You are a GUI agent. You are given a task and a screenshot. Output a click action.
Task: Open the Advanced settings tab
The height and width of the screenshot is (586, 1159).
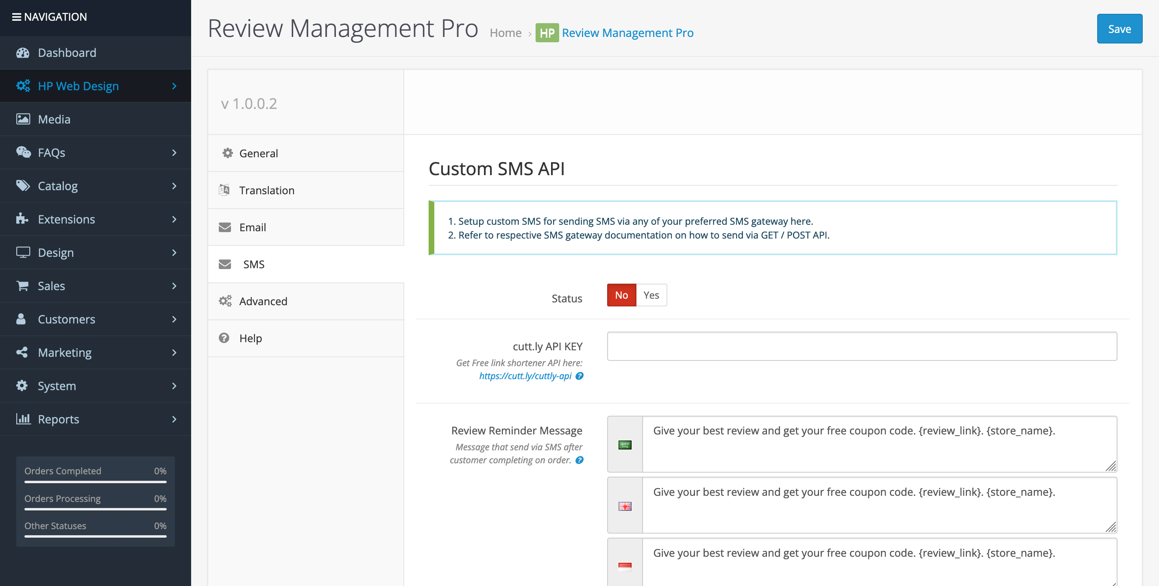(263, 301)
